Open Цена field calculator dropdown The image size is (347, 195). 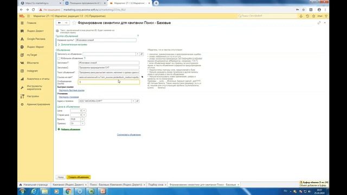tap(84, 110)
